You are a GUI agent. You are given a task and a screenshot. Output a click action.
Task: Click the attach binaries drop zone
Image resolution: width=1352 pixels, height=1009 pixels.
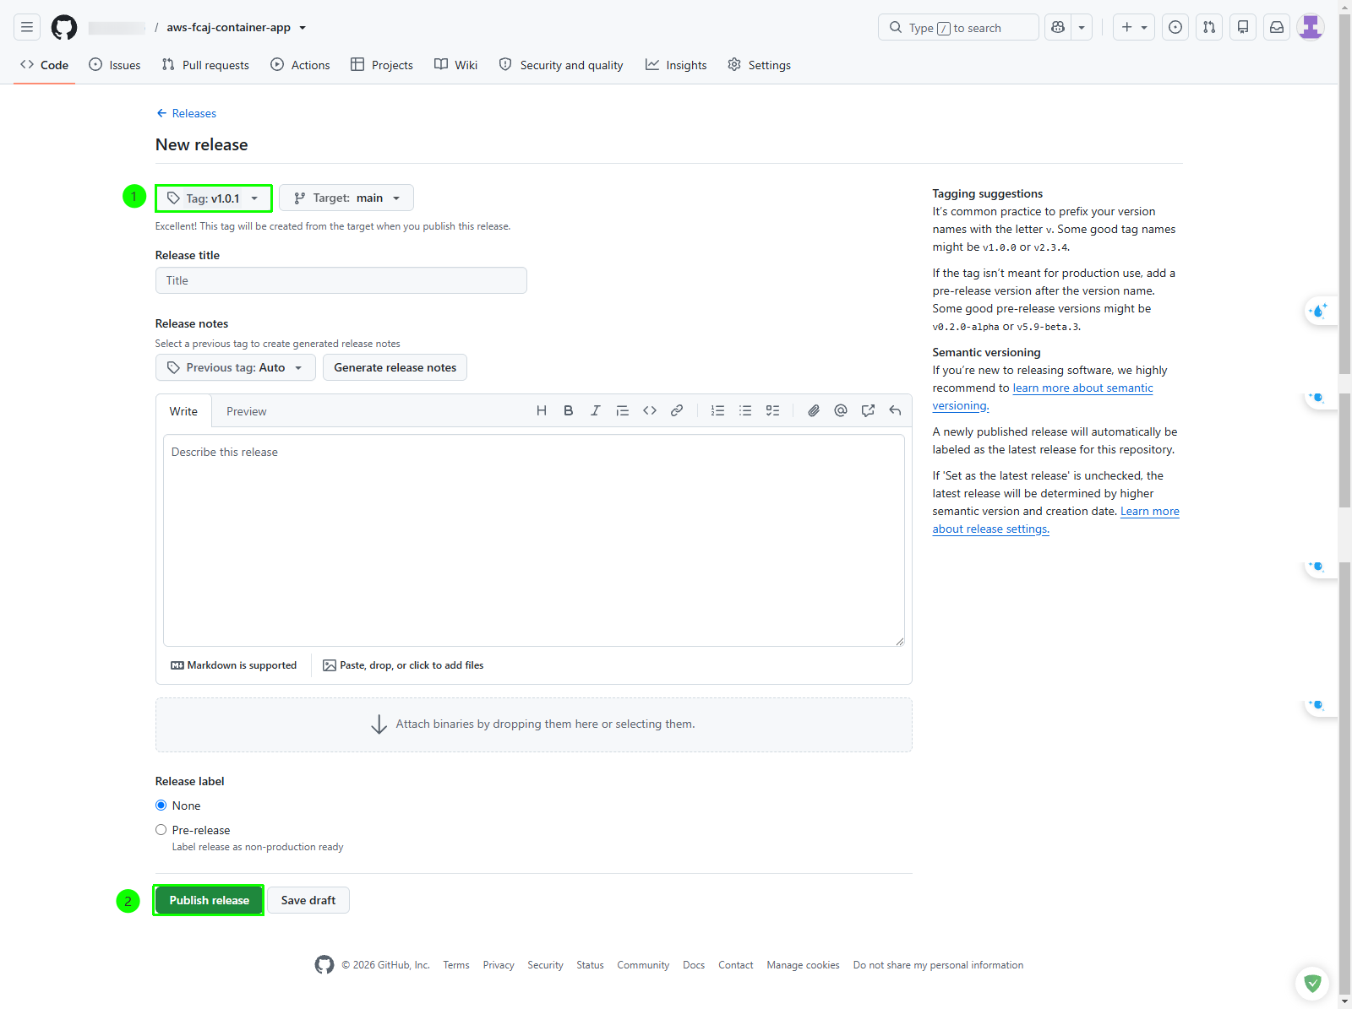click(534, 724)
